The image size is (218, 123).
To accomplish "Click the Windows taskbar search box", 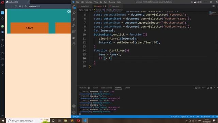I will point(28,121).
